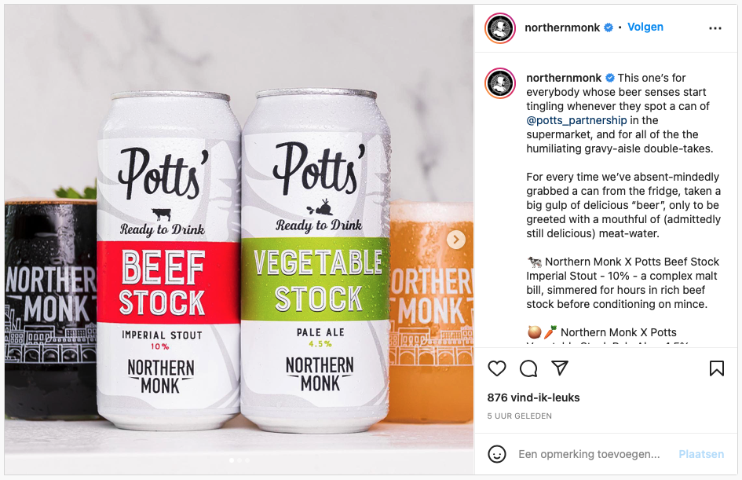Open the '5 uur geleden' timestamp
This screenshot has width=742, height=480.
pos(519,416)
